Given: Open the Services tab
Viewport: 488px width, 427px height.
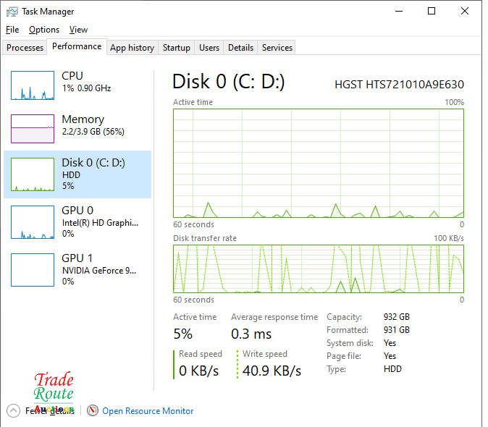Looking at the screenshot, I should click(277, 48).
